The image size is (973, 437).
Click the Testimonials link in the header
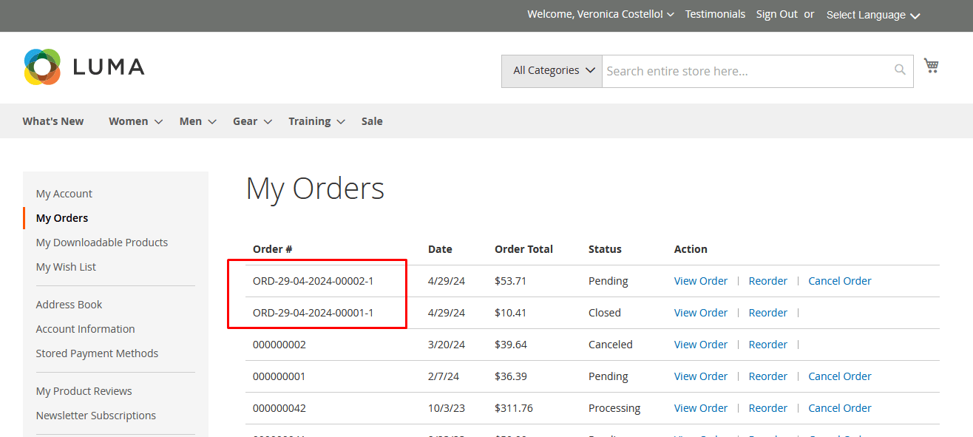click(x=715, y=15)
